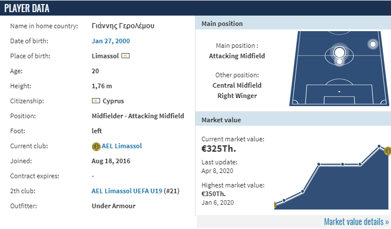This screenshot has height=229, width=391.
Task: Open the Jan 27, 2000 birth date link
Action: 110,41
